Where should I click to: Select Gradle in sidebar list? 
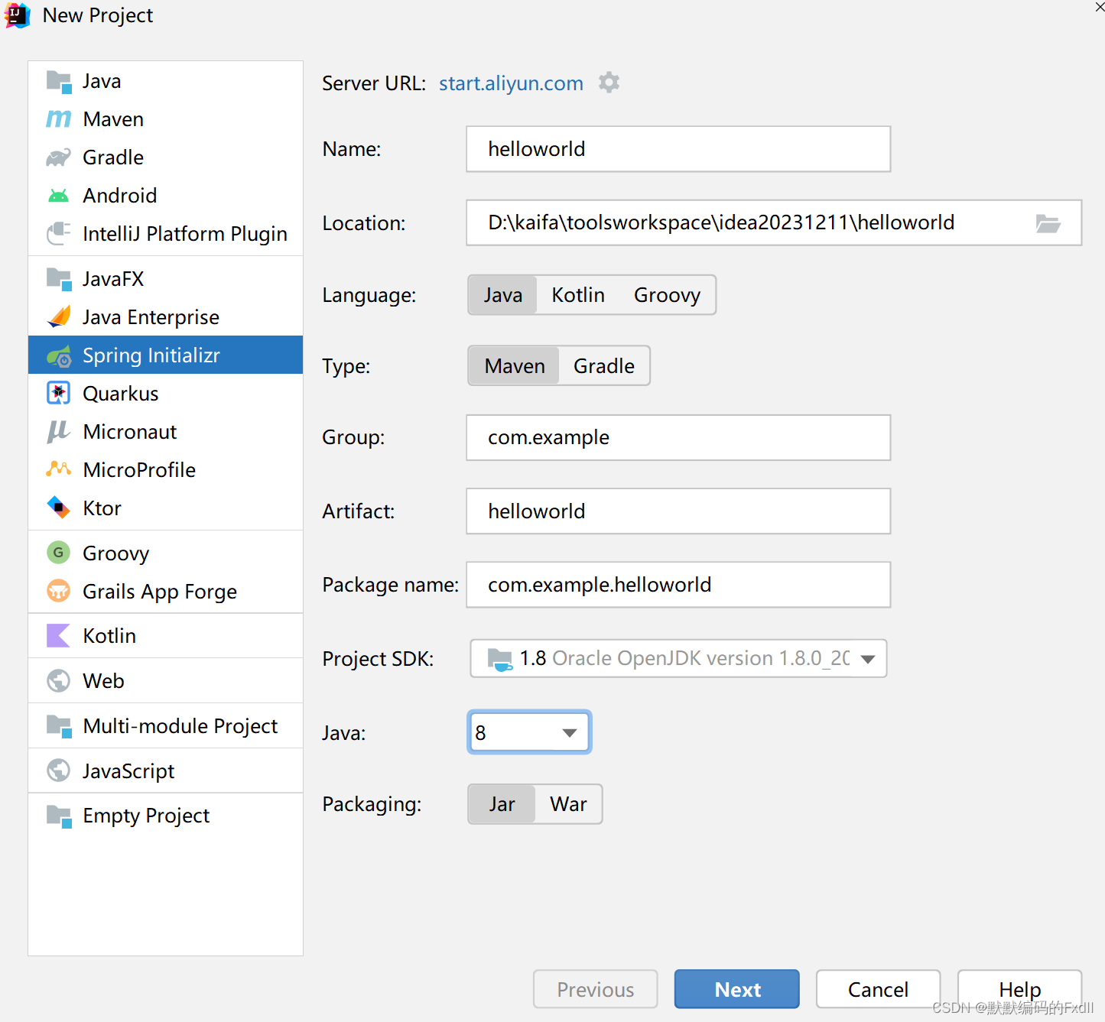[165, 157]
